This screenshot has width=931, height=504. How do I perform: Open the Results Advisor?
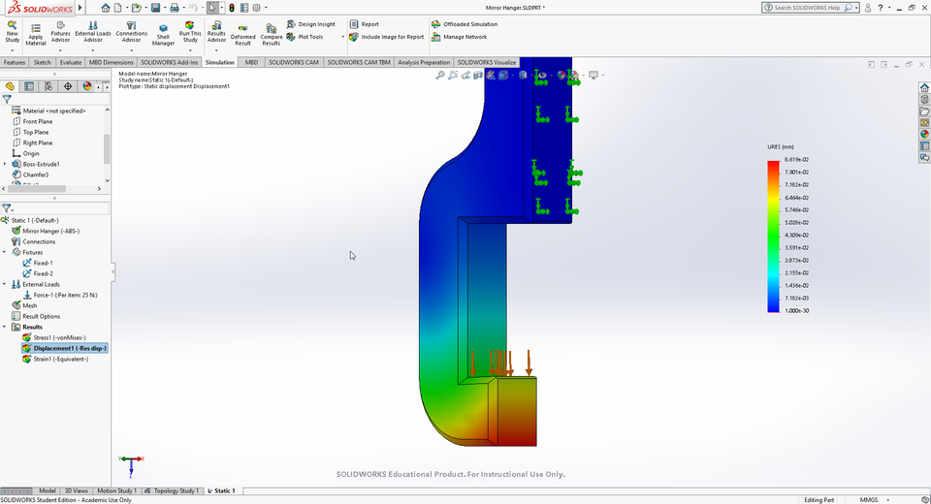point(216,32)
